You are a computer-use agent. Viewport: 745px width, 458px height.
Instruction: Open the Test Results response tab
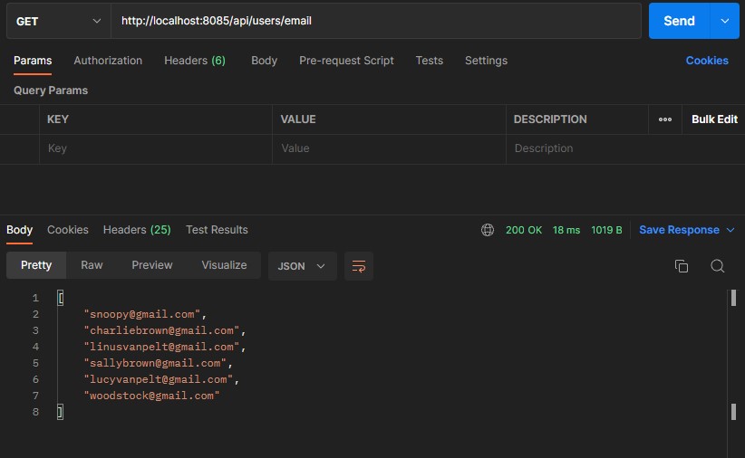(x=217, y=230)
